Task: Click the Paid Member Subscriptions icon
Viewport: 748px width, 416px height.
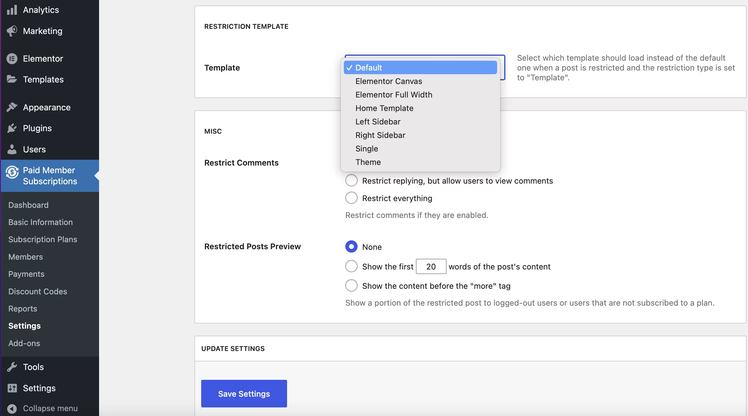Action: point(12,172)
